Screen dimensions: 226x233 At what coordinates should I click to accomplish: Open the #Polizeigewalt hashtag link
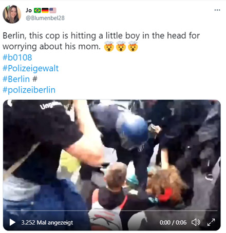[31, 68]
